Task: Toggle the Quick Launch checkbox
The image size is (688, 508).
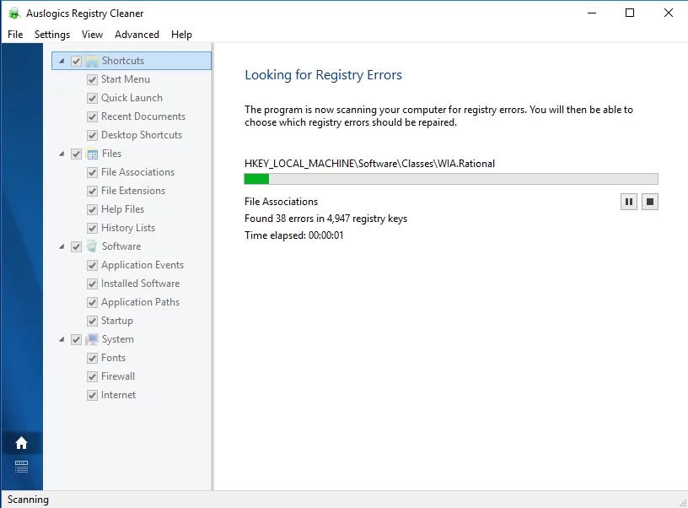Action: point(92,98)
